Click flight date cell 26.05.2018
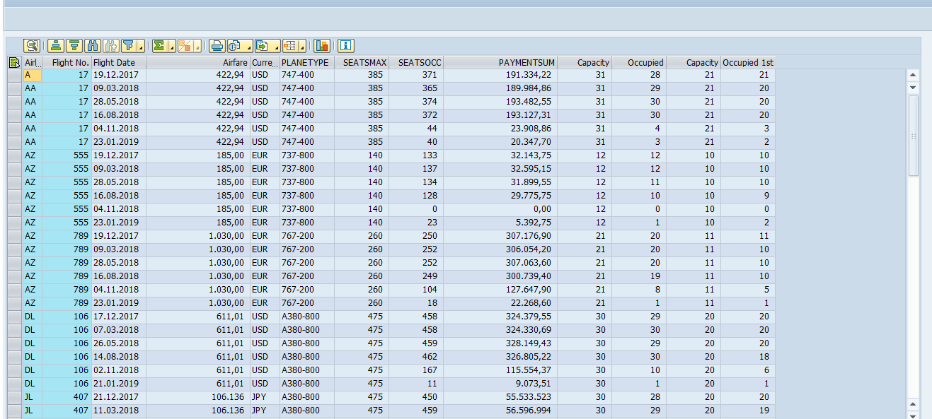Viewport: 932px width, 419px height. [119, 343]
